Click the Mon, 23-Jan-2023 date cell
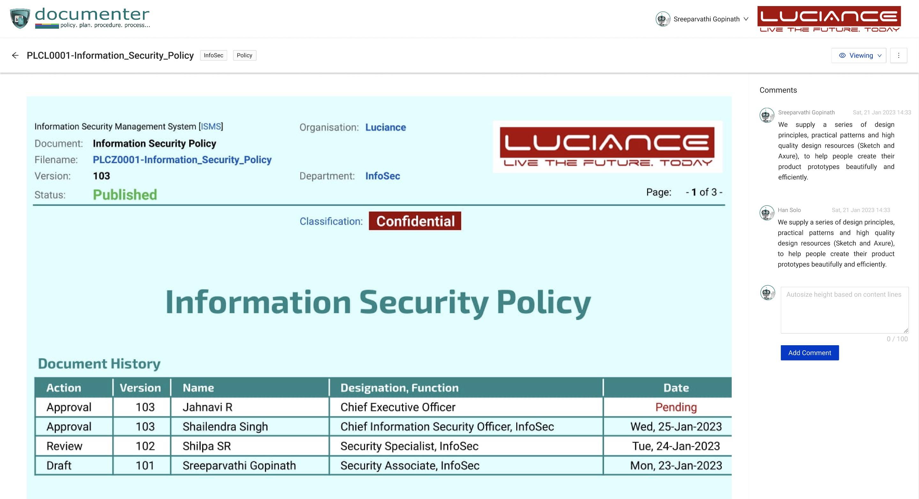Viewport: 919px width, 499px height. pos(668,465)
